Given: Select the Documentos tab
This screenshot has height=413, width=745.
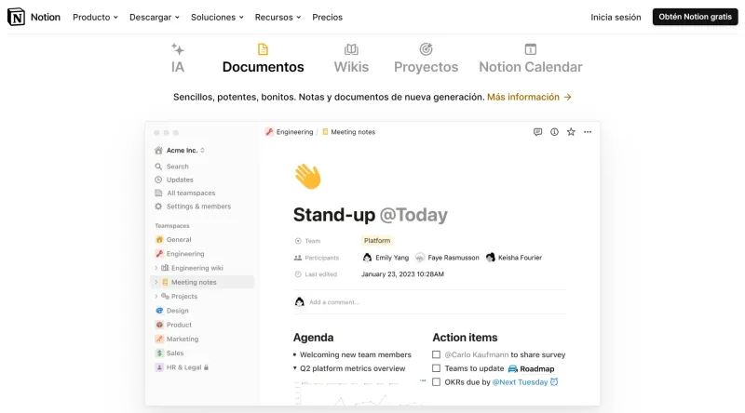Looking at the screenshot, I should coord(264,59).
